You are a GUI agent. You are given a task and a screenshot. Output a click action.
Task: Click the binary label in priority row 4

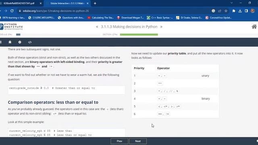click(x=206, y=99)
